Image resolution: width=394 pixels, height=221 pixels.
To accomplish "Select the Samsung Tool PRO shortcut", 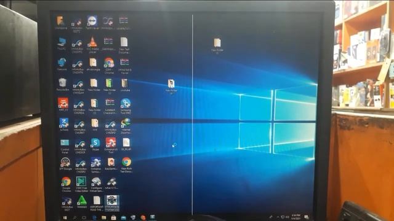I will click(x=126, y=106).
